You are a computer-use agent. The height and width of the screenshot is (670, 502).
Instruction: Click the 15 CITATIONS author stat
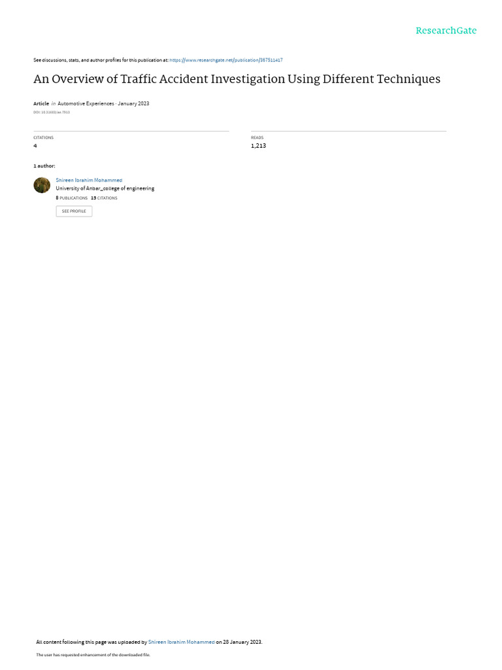pos(104,198)
